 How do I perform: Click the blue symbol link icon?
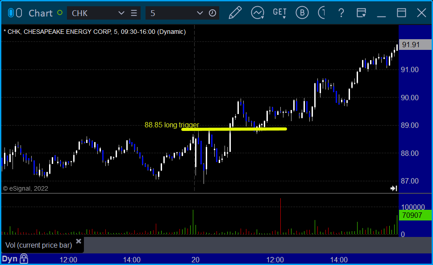pyautogui.click(x=11, y=13)
